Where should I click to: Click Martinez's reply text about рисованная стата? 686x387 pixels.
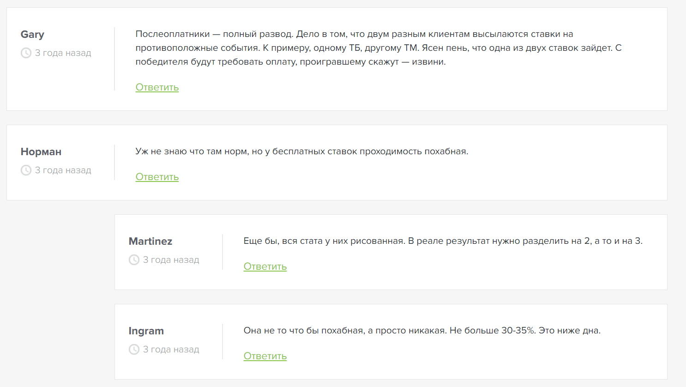click(443, 241)
